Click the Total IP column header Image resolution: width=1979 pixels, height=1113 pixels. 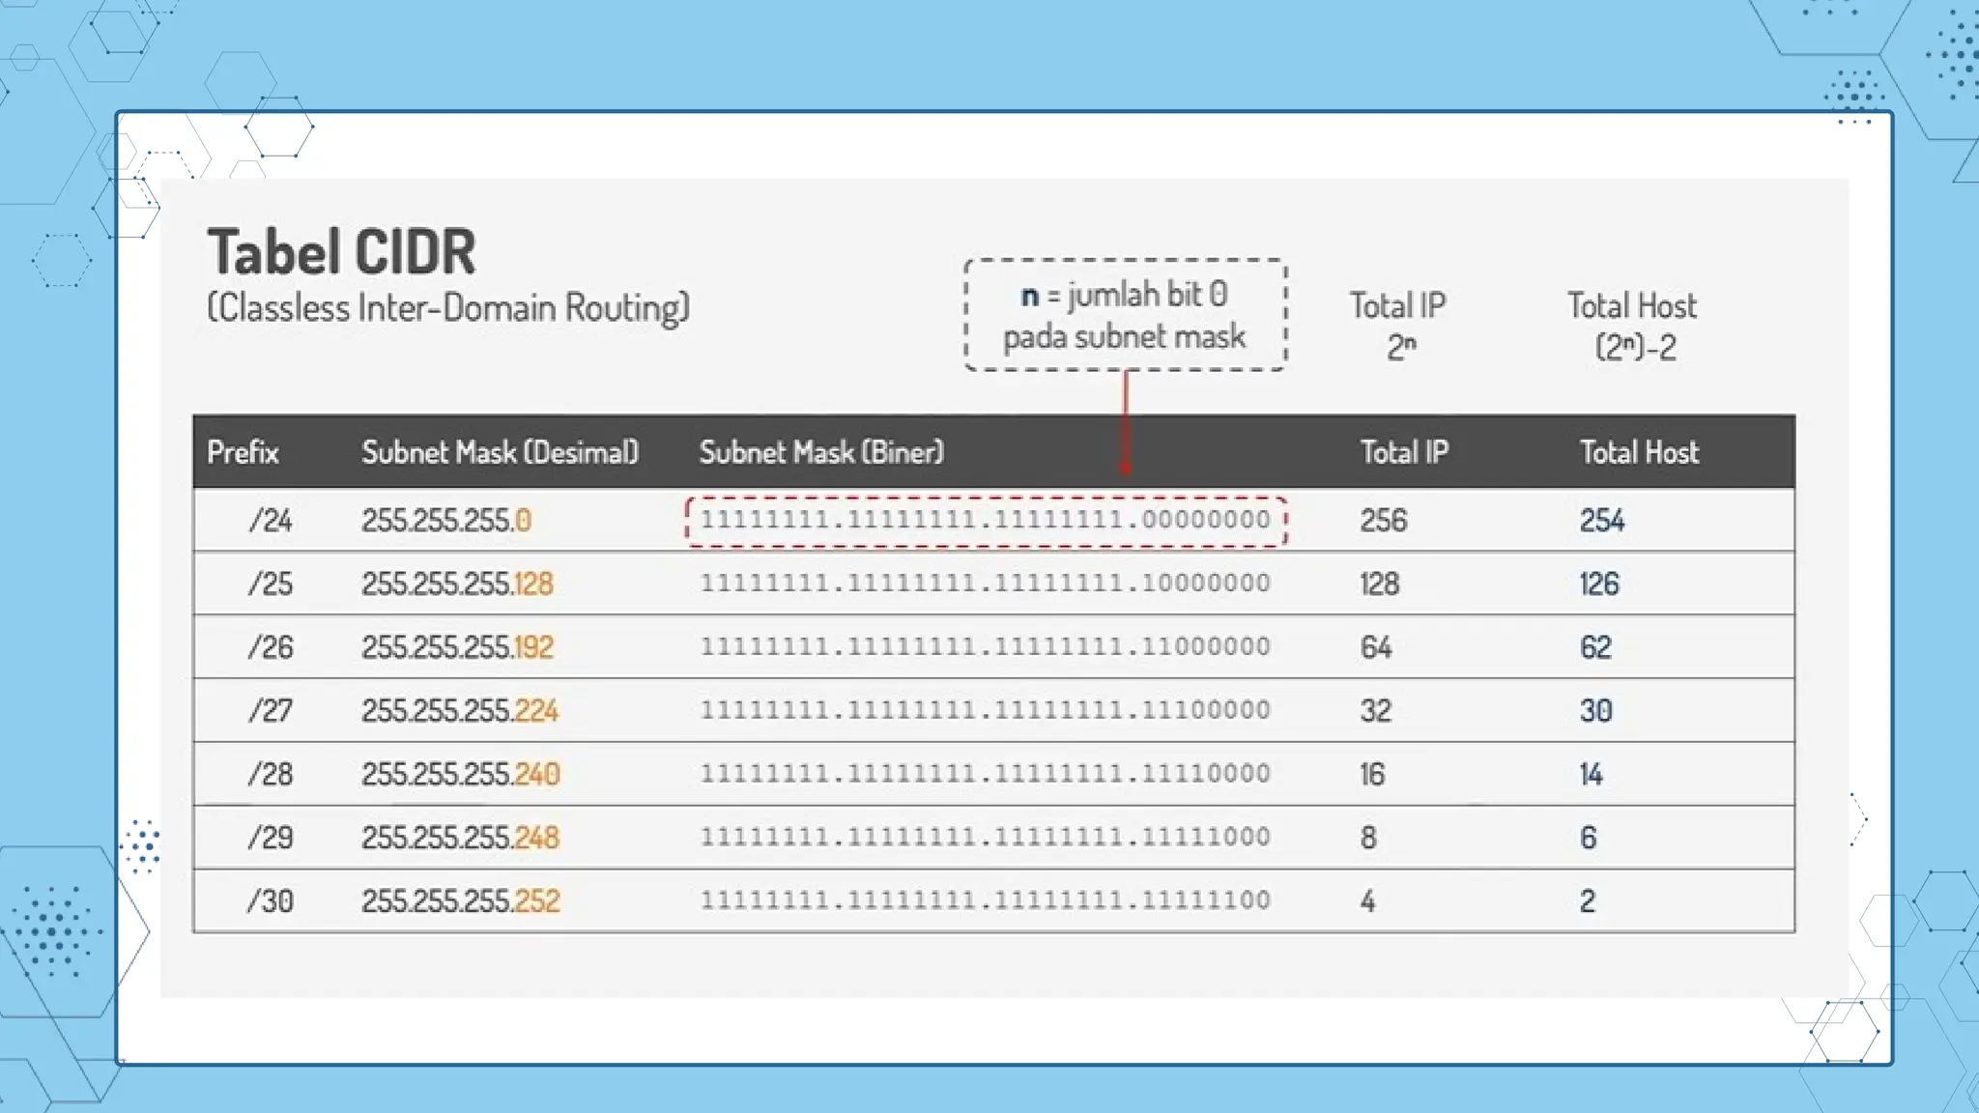(x=1404, y=452)
